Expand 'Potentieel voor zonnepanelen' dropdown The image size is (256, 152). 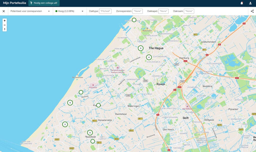pyautogui.click(x=30, y=11)
